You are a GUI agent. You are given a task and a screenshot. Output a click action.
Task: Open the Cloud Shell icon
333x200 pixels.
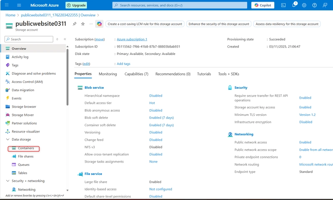283,5
